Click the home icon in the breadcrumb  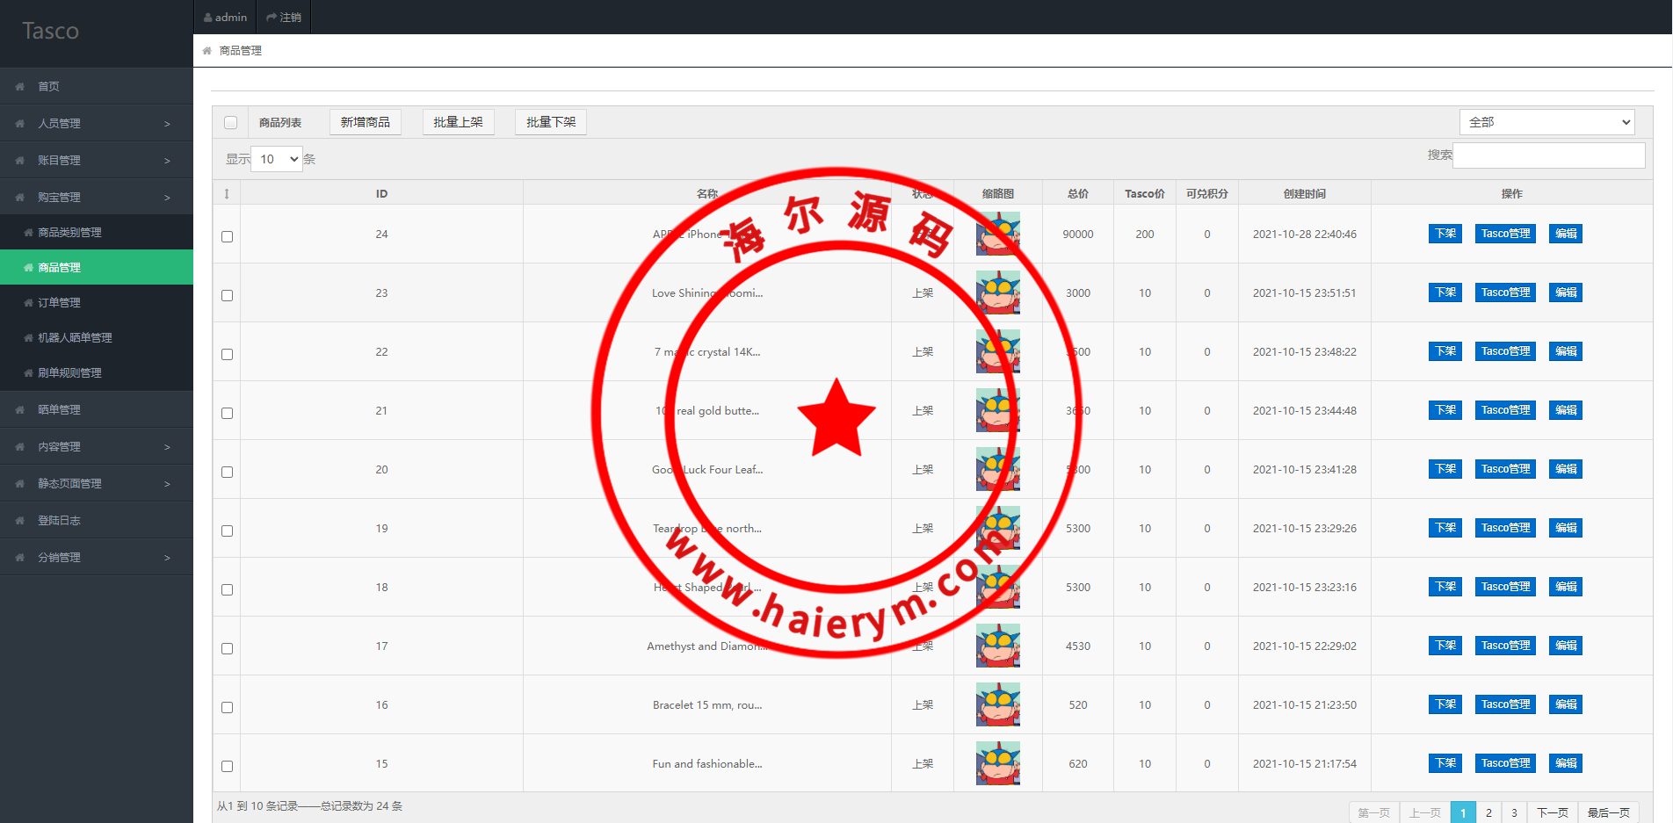207,51
